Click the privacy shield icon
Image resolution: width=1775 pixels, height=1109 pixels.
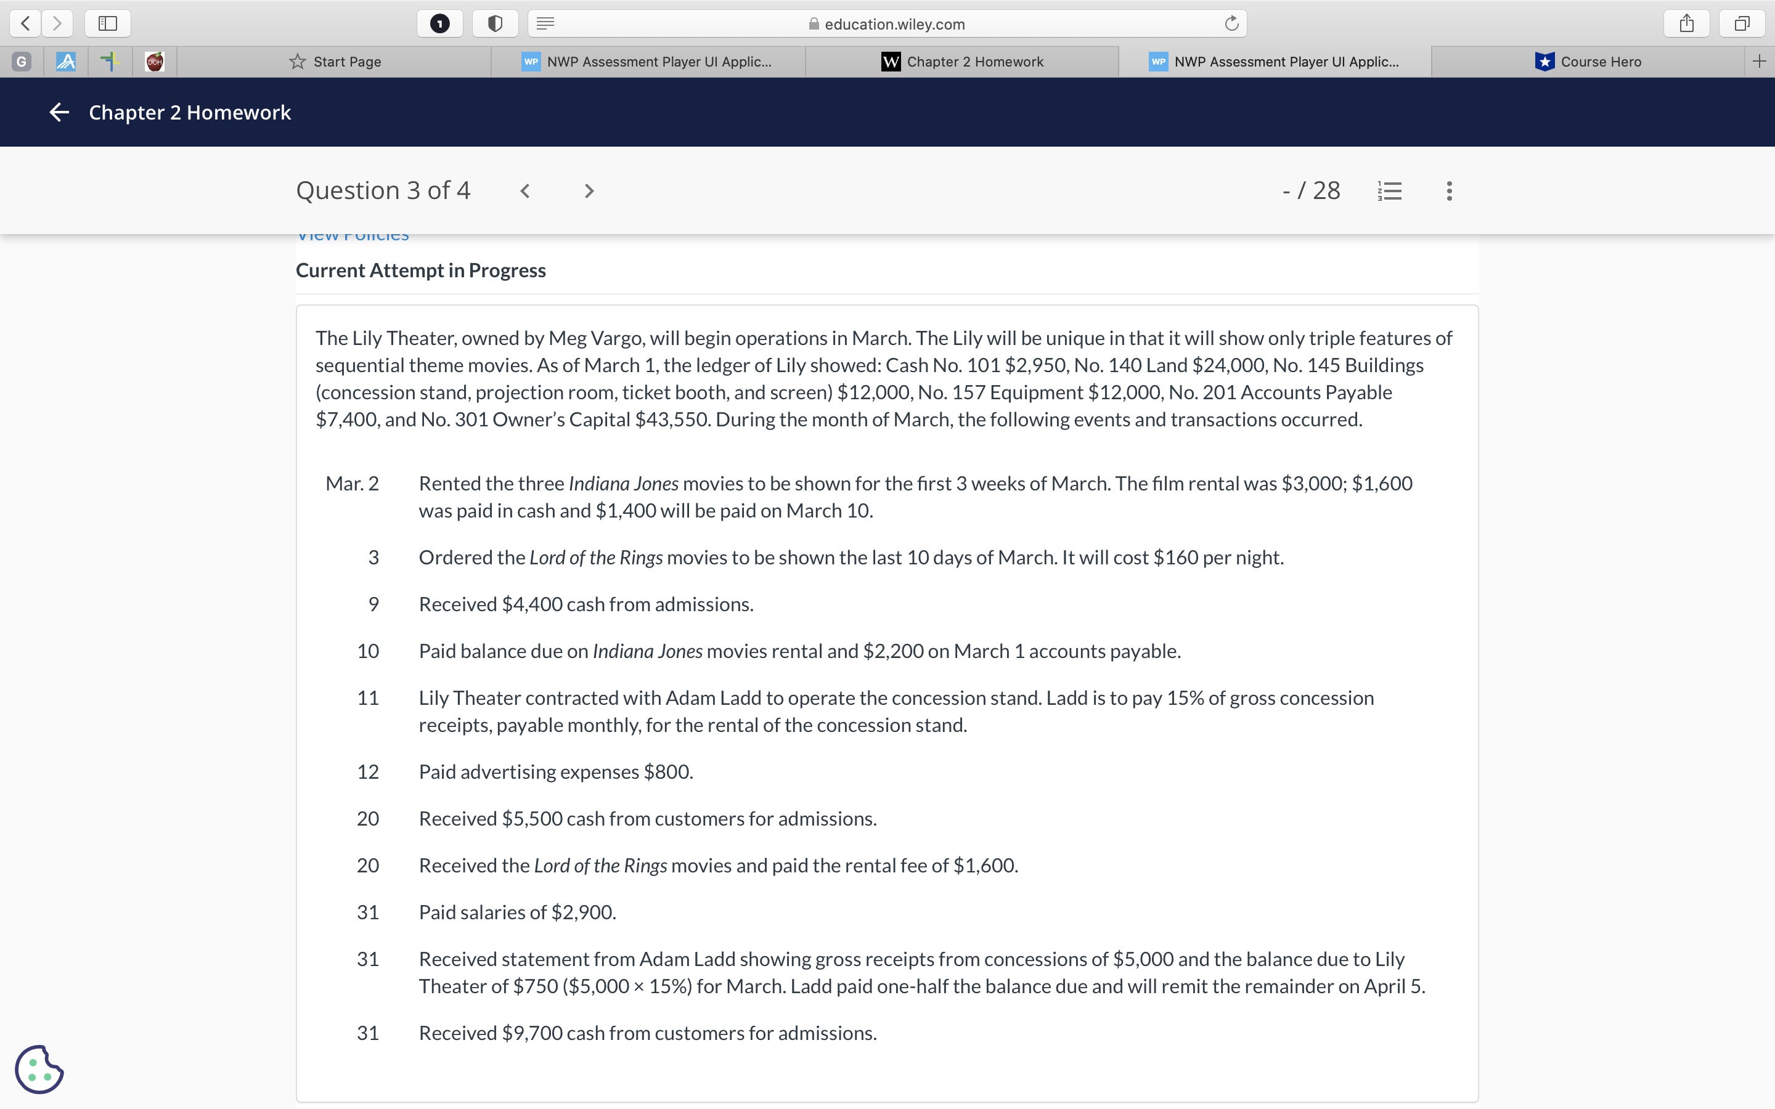495,23
